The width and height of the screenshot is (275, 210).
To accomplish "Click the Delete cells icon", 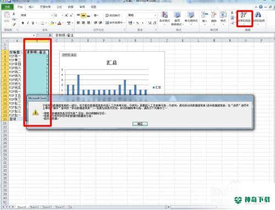I will pos(214,18).
